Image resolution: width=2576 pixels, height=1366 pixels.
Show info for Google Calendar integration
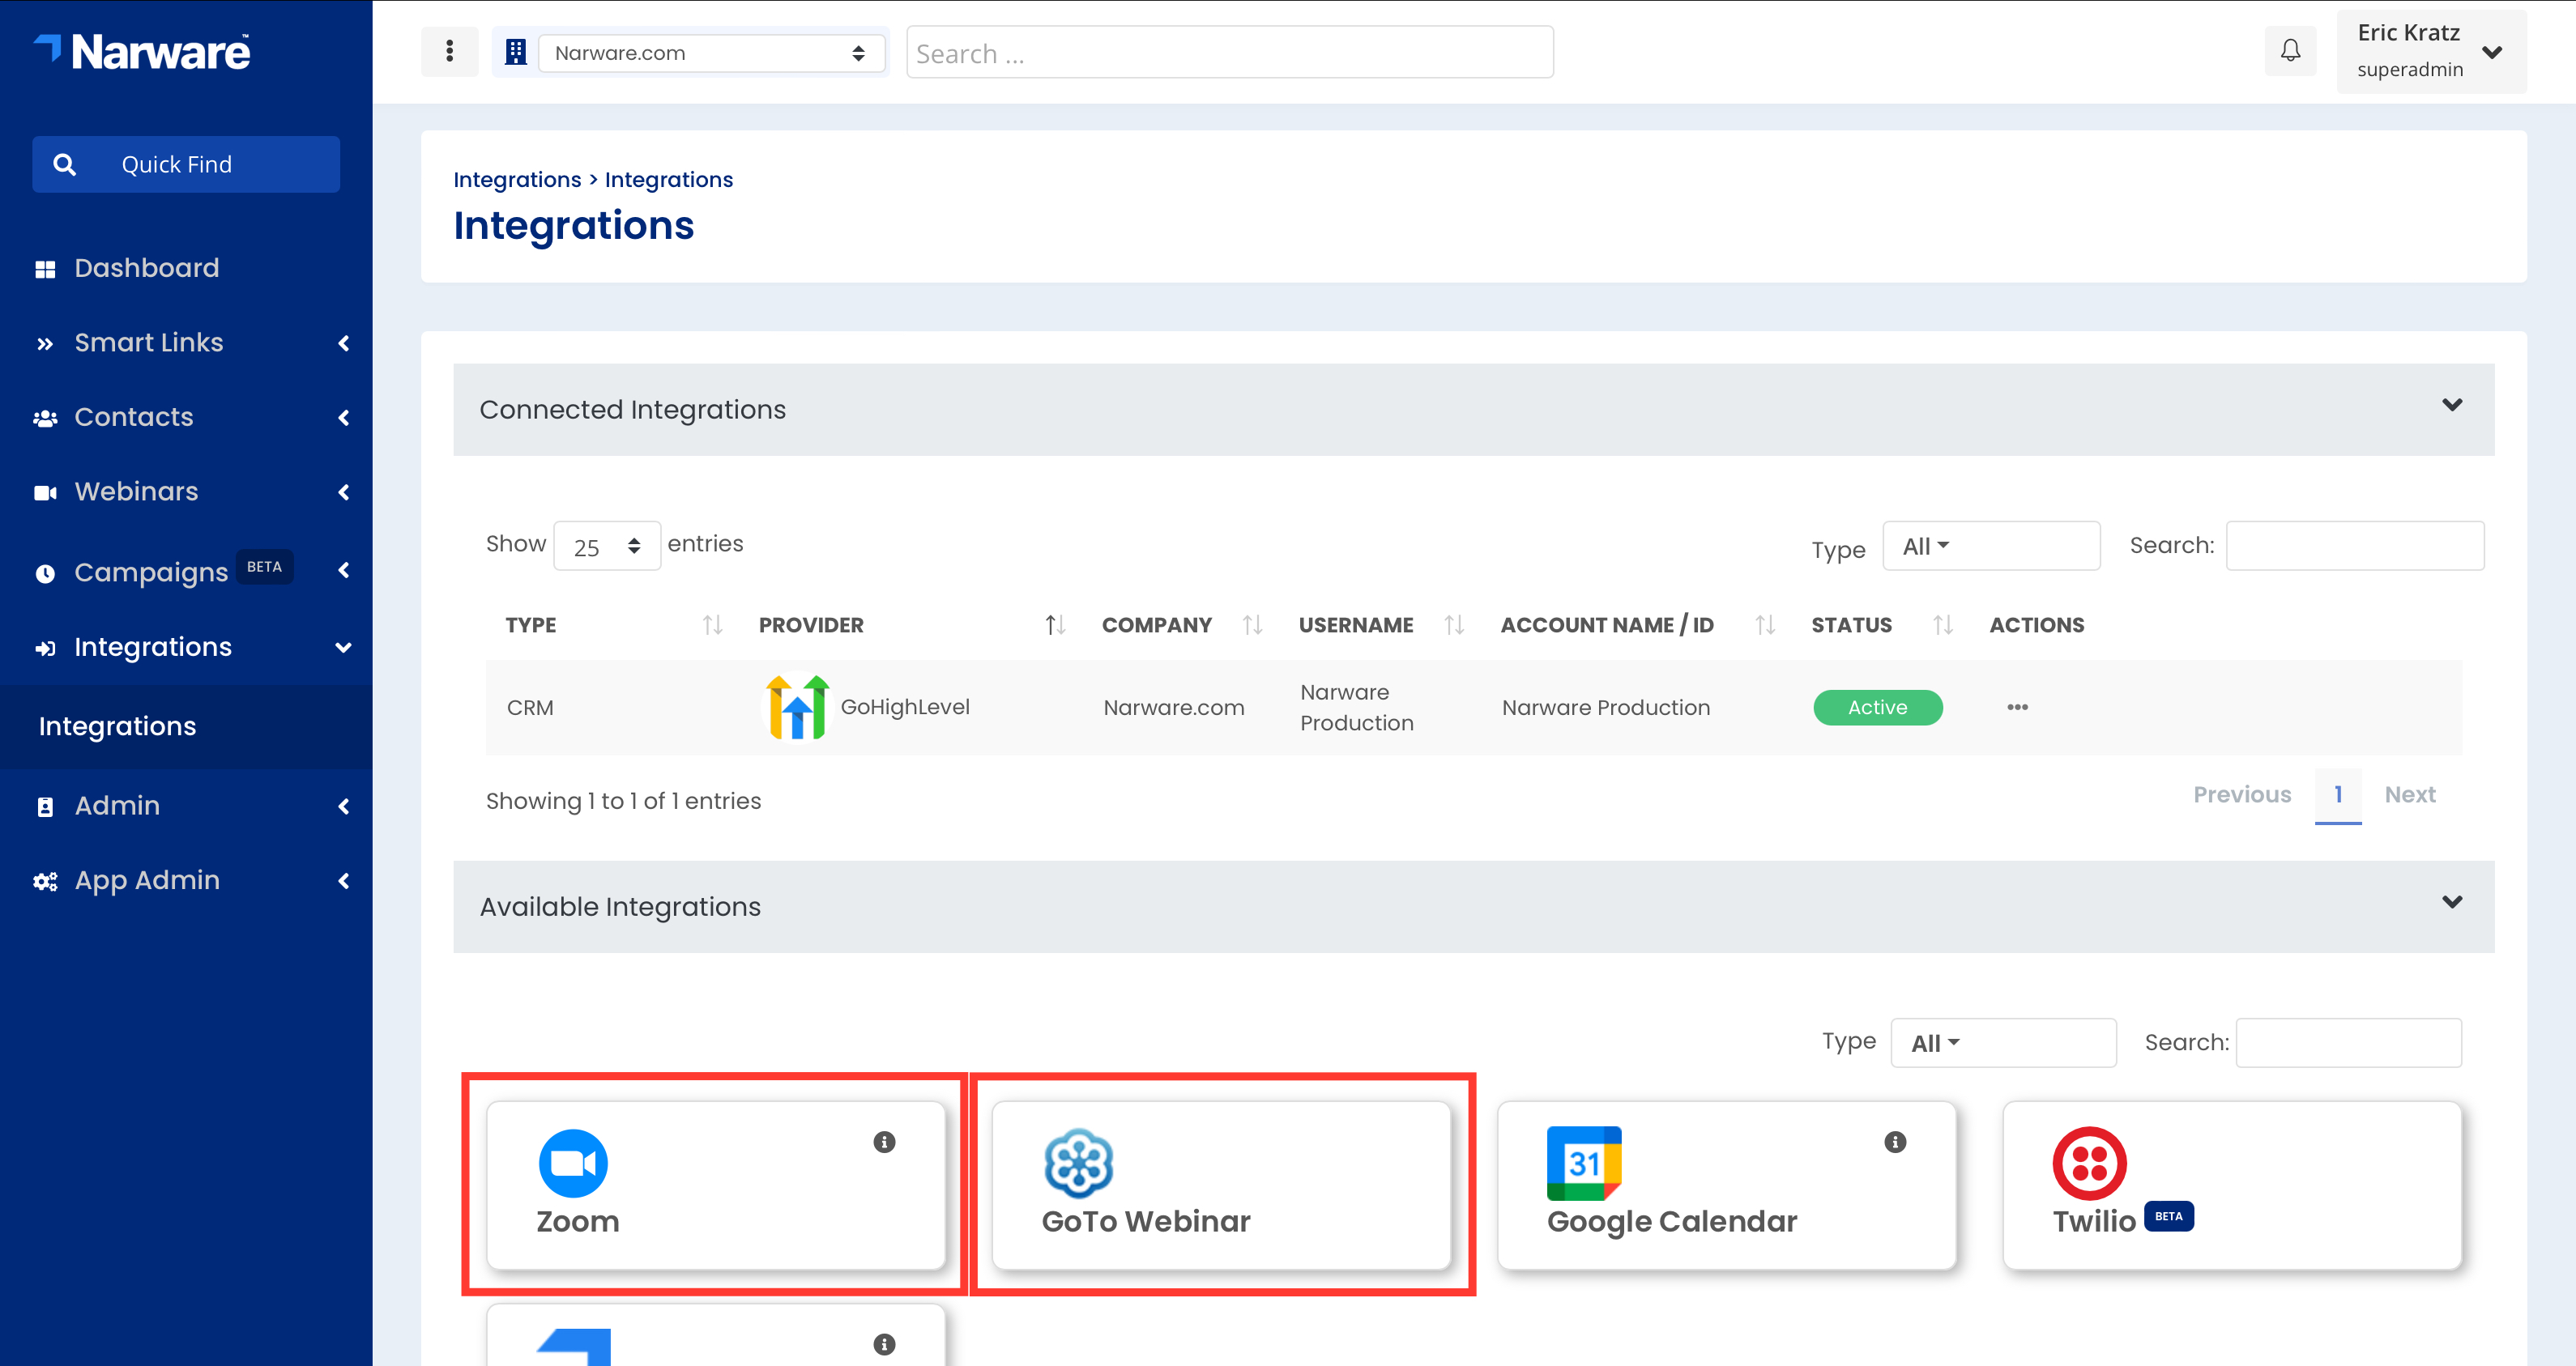click(x=1895, y=1141)
